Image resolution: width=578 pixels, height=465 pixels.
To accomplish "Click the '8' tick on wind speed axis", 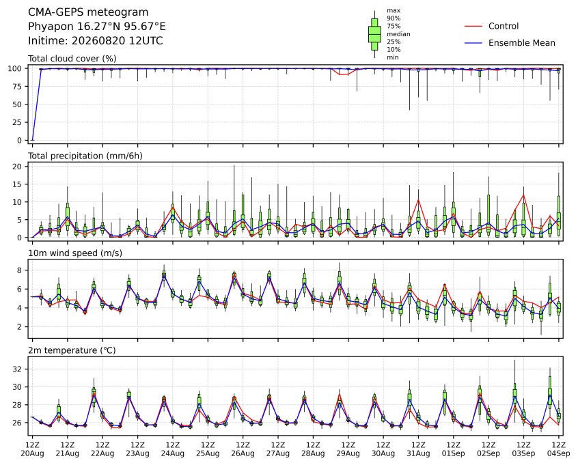I will [x=20, y=270].
